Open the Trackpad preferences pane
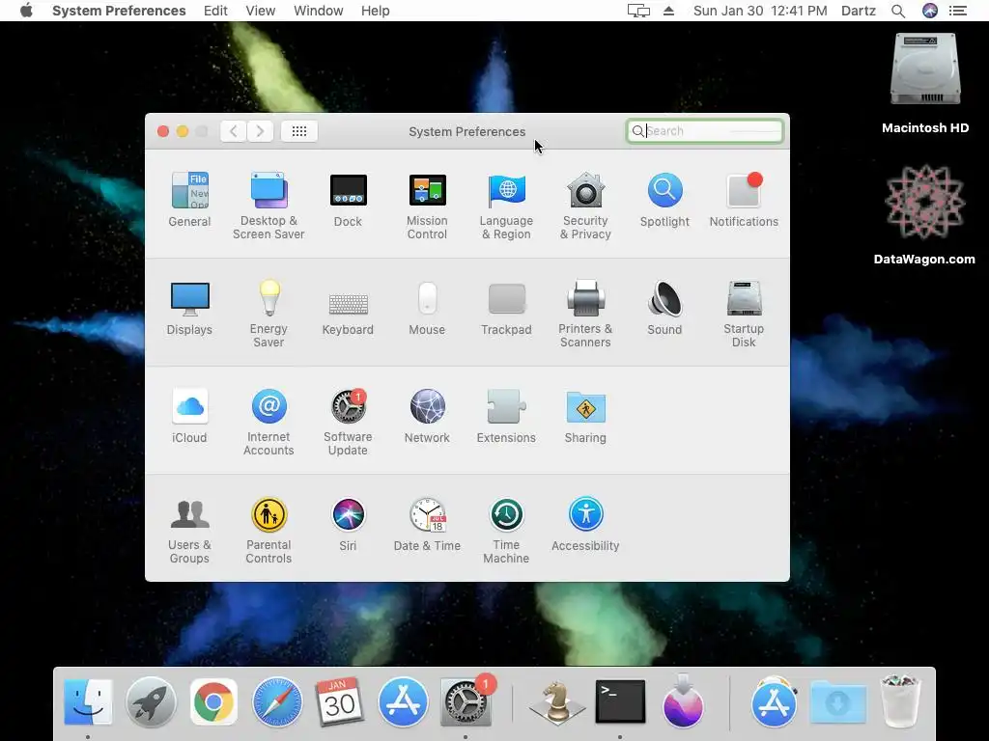989x741 pixels. [506, 308]
